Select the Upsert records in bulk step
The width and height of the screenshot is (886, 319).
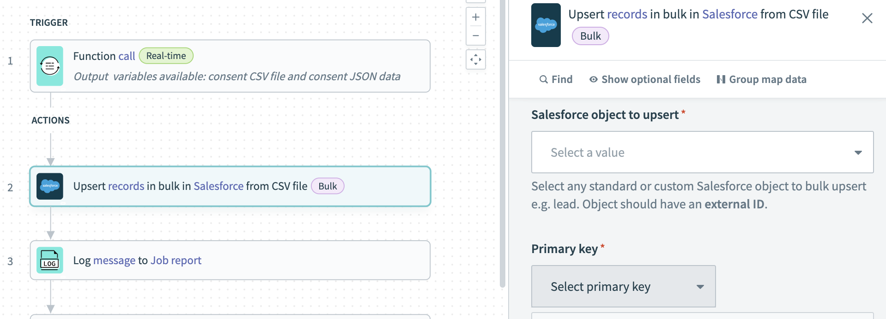pos(230,186)
